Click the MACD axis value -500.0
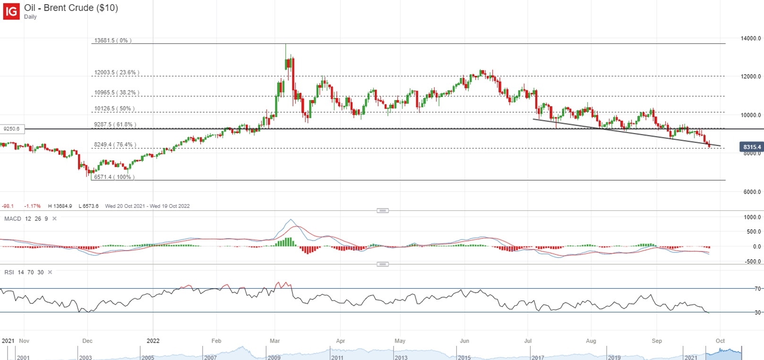764x360 pixels. pos(752,261)
